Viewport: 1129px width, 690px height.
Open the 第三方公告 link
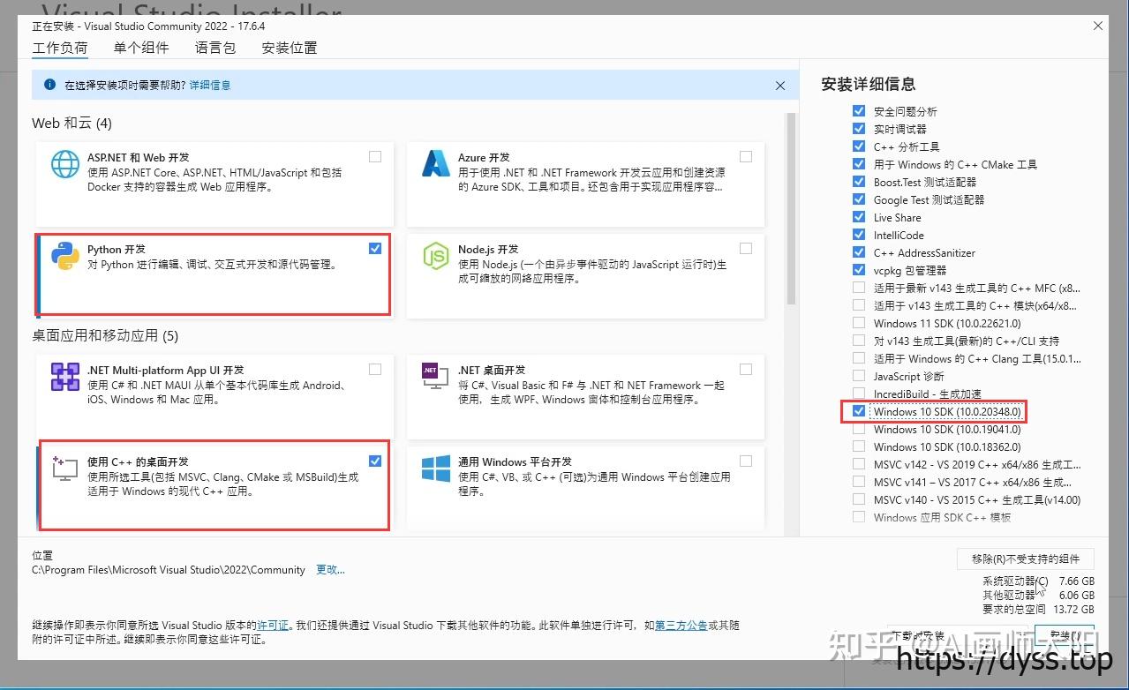[681, 625]
